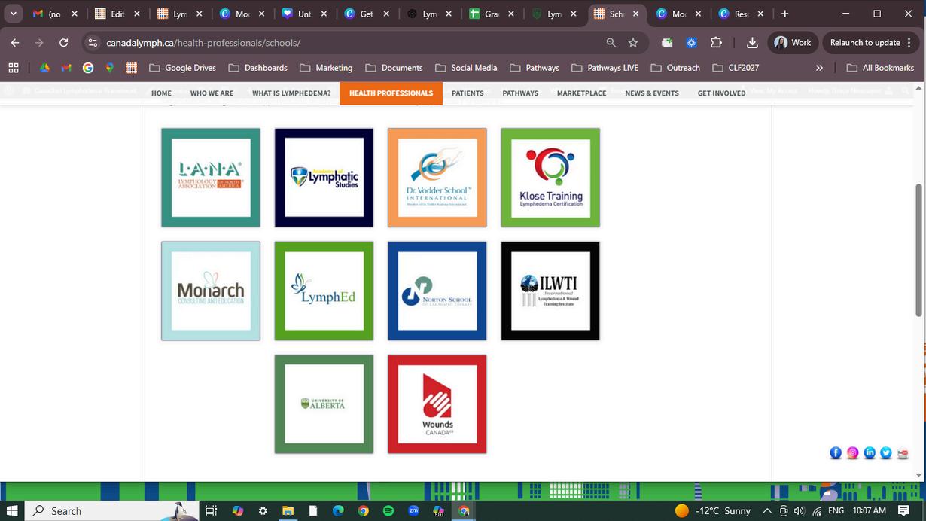Image resolution: width=926 pixels, height=521 pixels.
Task: Open the Google bookmark icon
Action: pyautogui.click(x=88, y=68)
